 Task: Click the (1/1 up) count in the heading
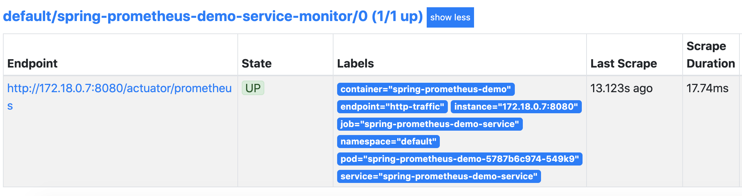coord(397,17)
